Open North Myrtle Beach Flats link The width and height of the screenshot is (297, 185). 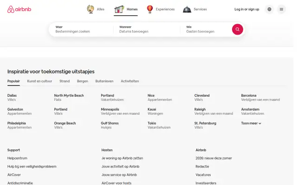pos(69,98)
